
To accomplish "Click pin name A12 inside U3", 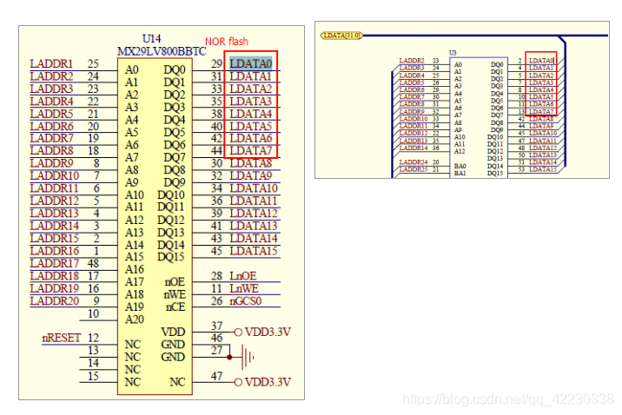I will [x=460, y=151].
